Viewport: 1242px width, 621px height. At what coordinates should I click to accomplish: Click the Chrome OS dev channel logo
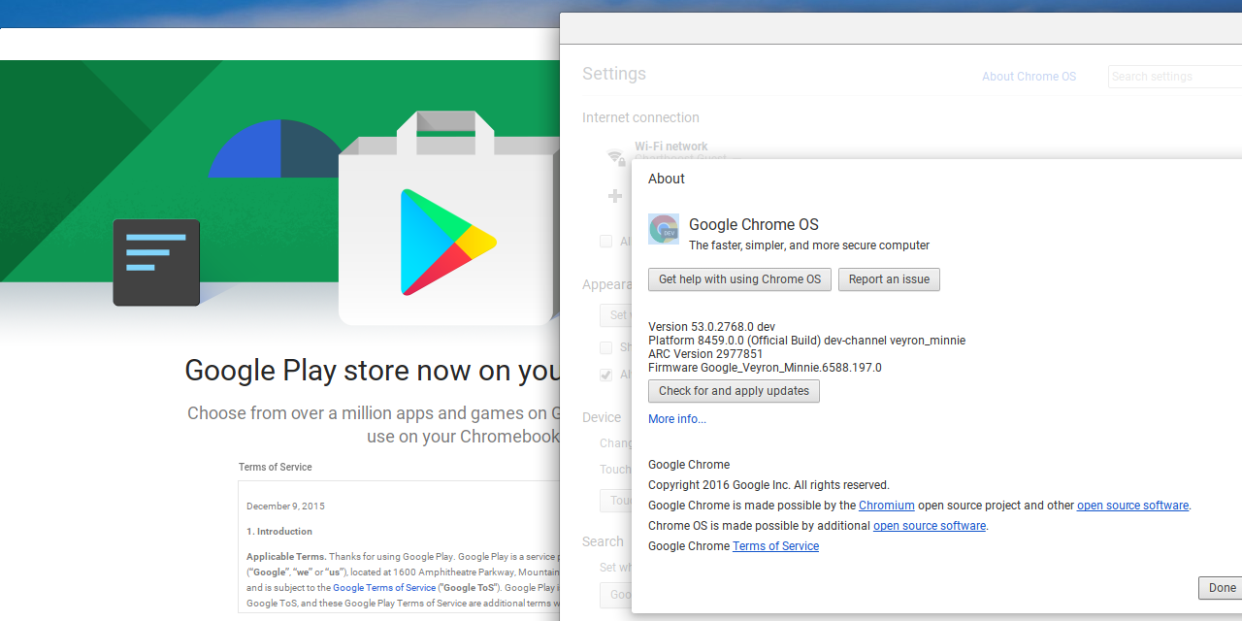coord(664,228)
